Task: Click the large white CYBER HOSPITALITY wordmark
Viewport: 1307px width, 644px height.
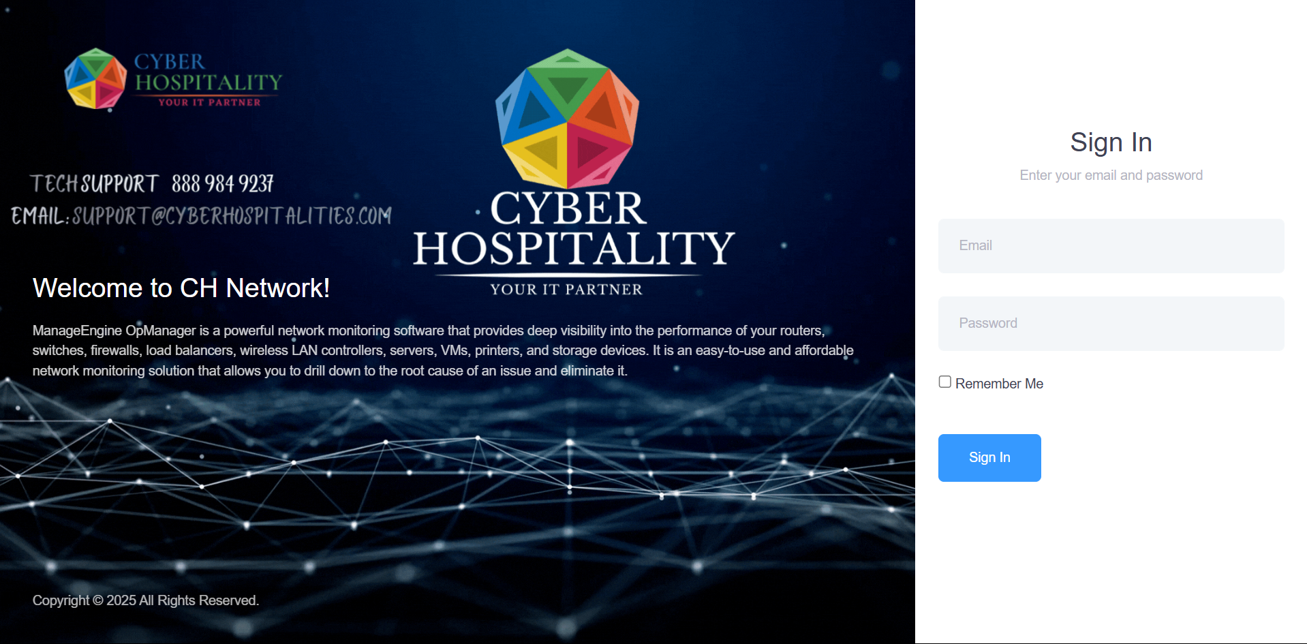Action: point(573,228)
